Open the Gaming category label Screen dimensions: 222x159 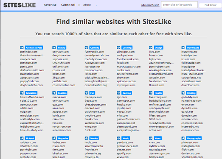pos(127,93)
